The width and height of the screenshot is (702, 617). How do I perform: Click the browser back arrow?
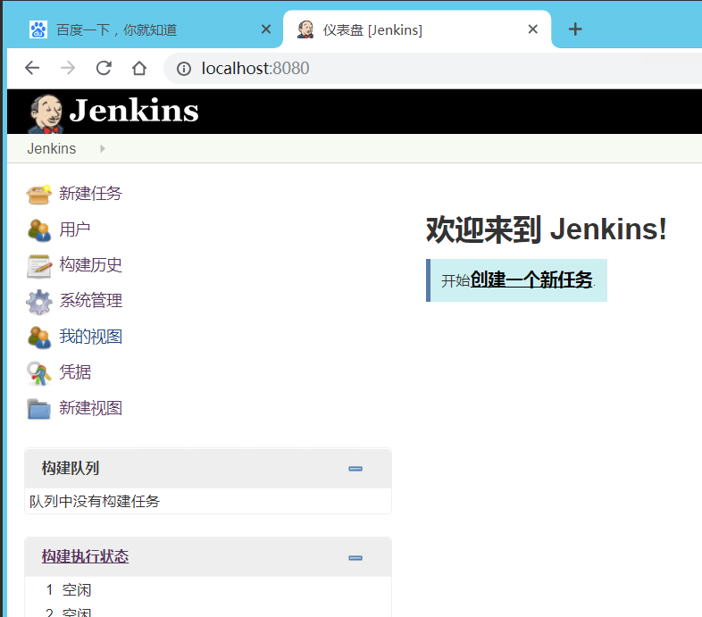click(x=32, y=68)
